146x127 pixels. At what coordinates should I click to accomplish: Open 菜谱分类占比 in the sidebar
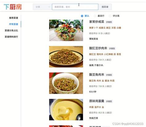(11, 31)
